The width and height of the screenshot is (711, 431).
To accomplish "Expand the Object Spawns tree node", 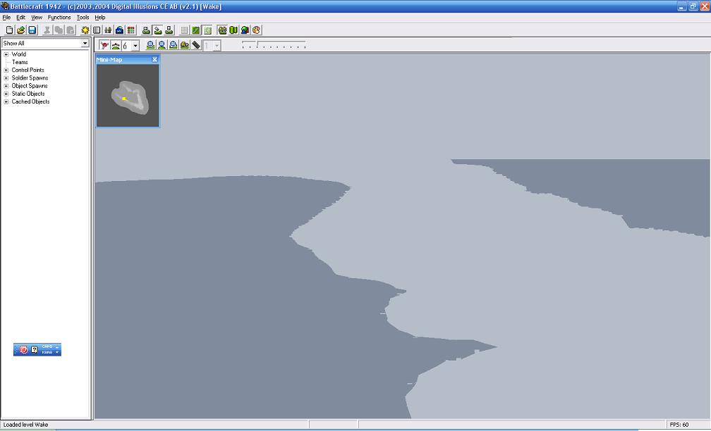I will 6,86.
